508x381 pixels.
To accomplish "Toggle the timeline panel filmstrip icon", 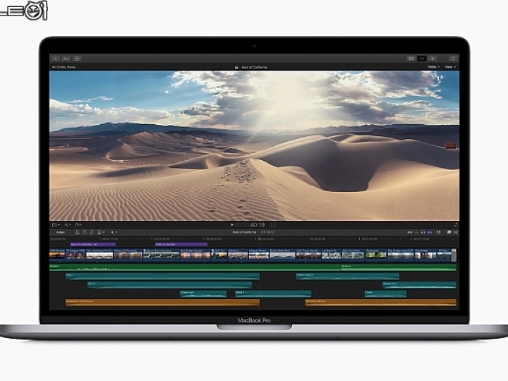I will pos(422,59).
